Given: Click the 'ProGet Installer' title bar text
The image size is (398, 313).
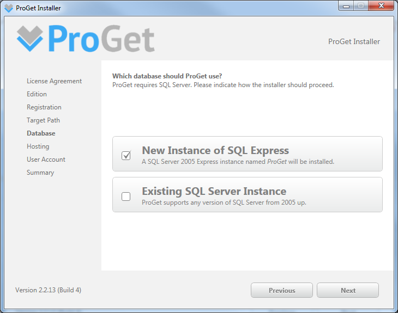Looking at the screenshot, I should (38, 8).
